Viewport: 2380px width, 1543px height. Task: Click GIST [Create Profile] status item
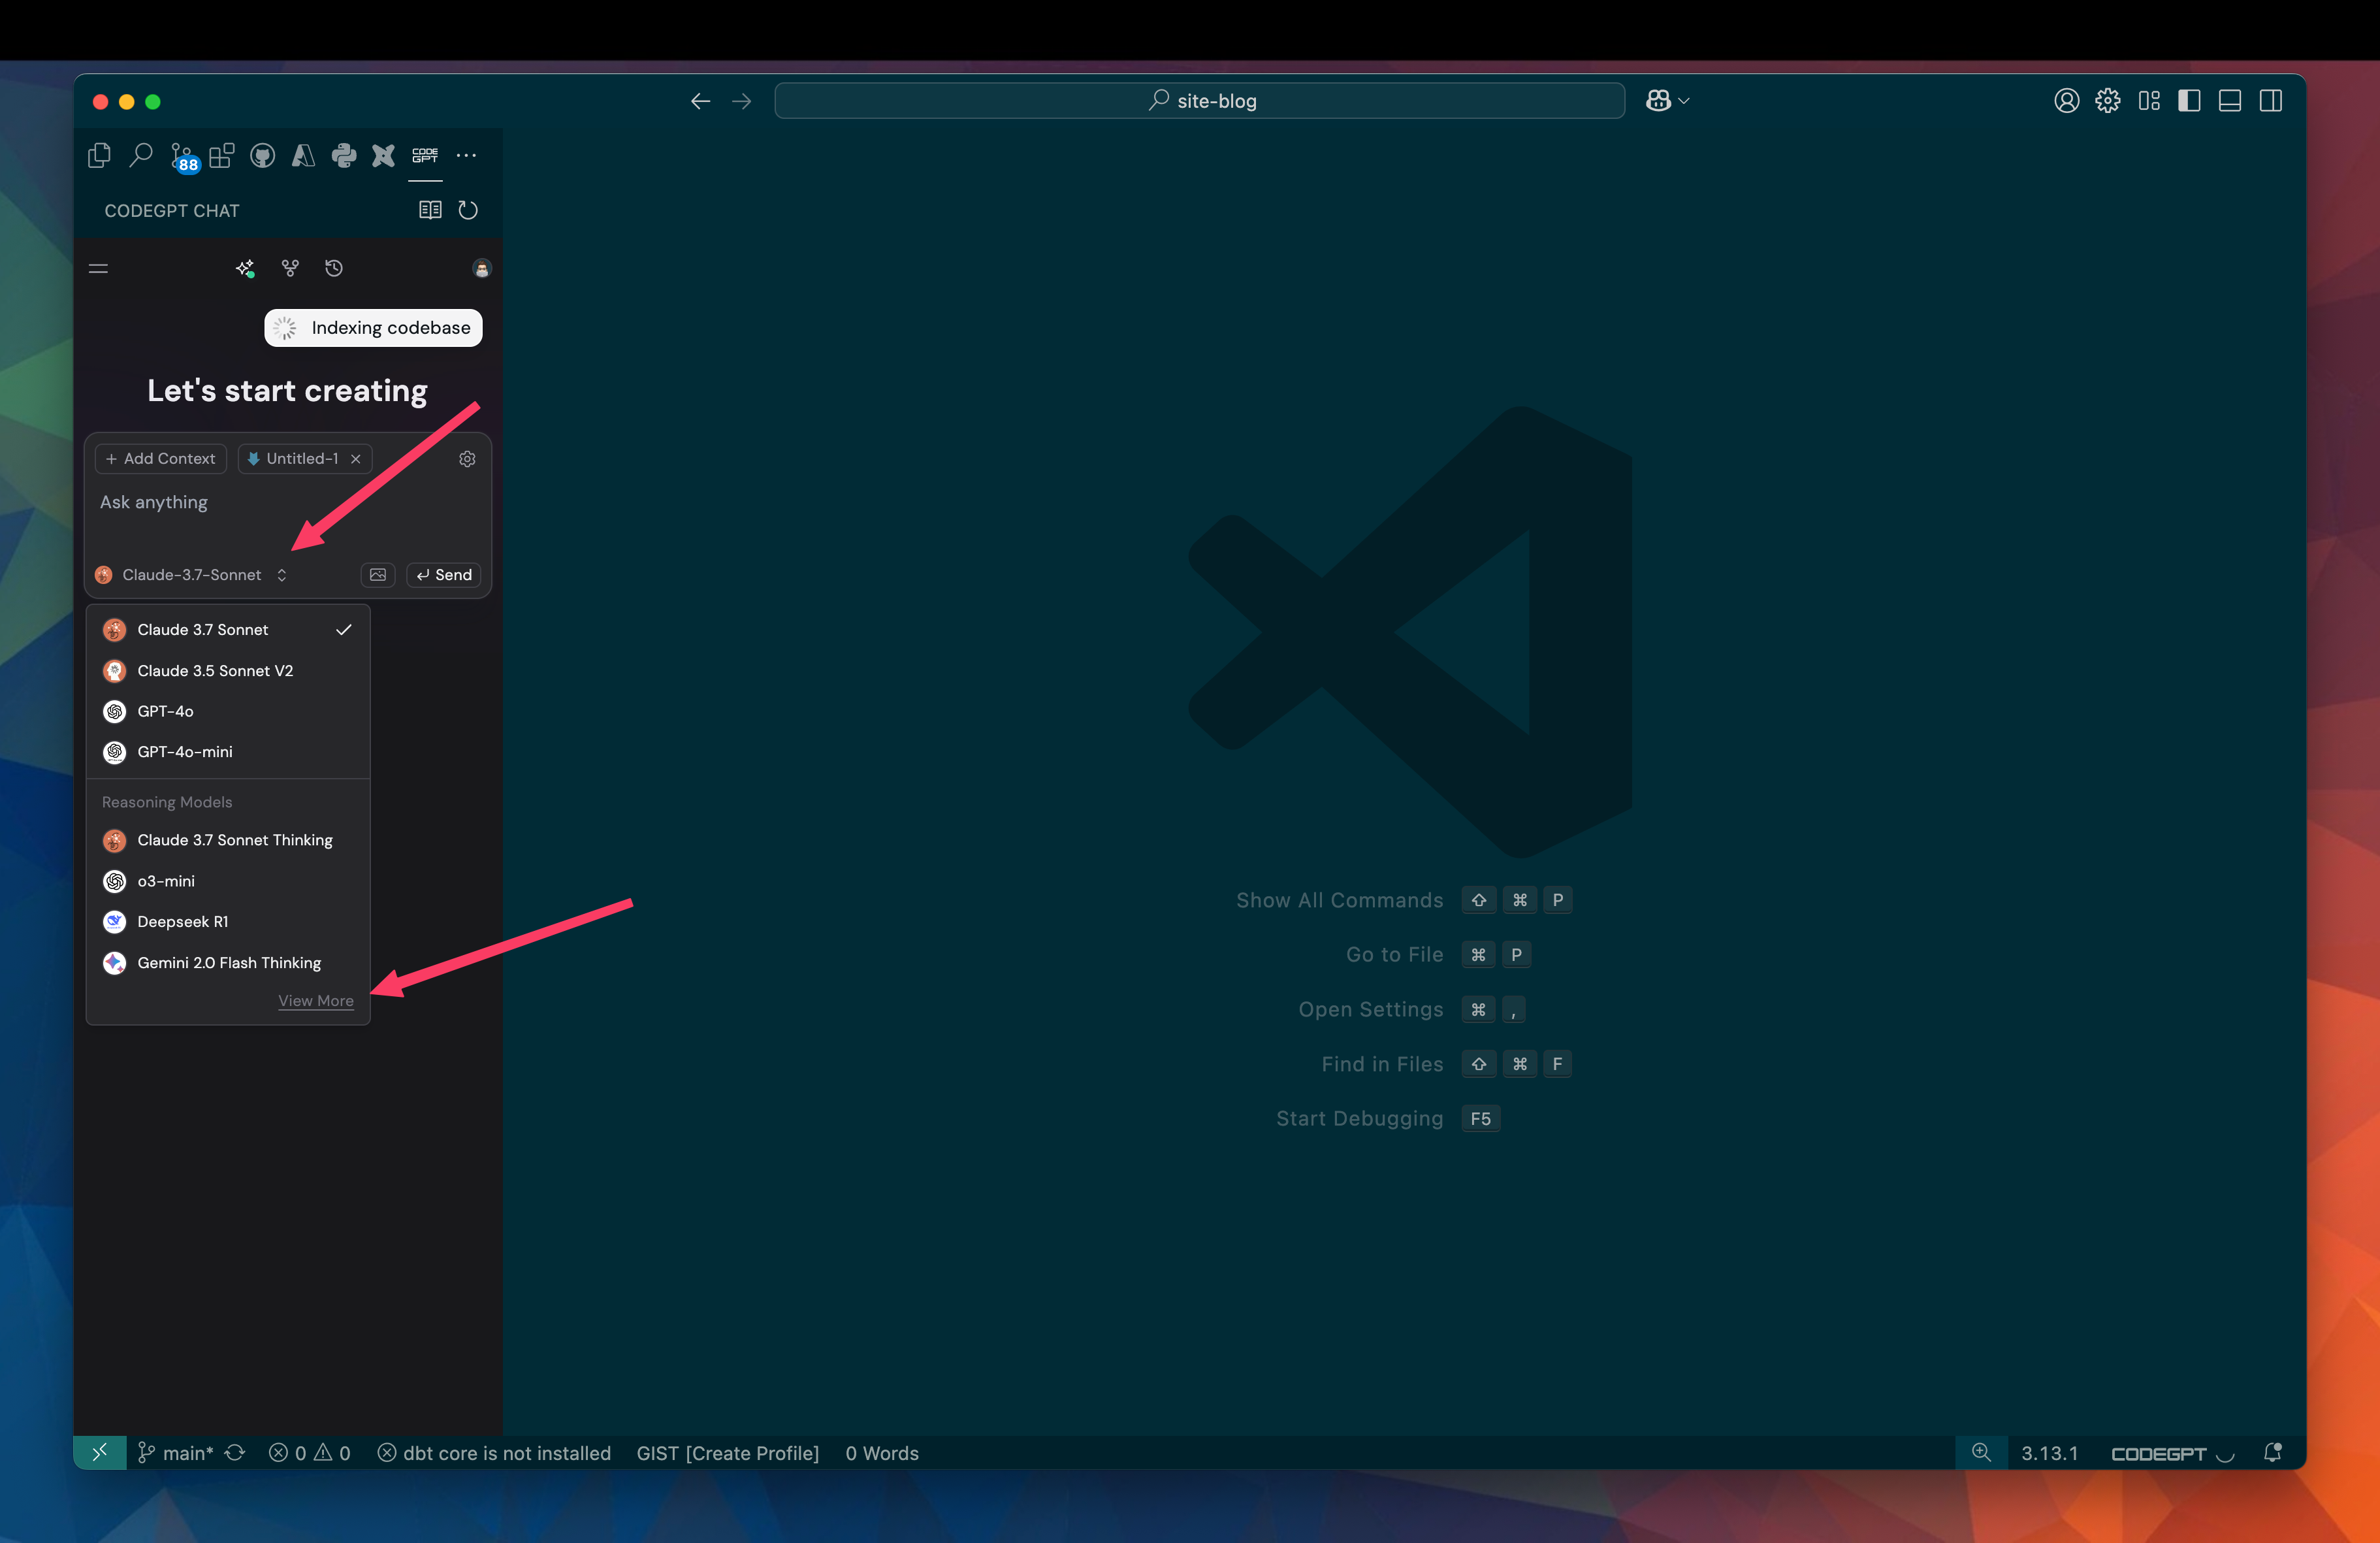(x=728, y=1453)
